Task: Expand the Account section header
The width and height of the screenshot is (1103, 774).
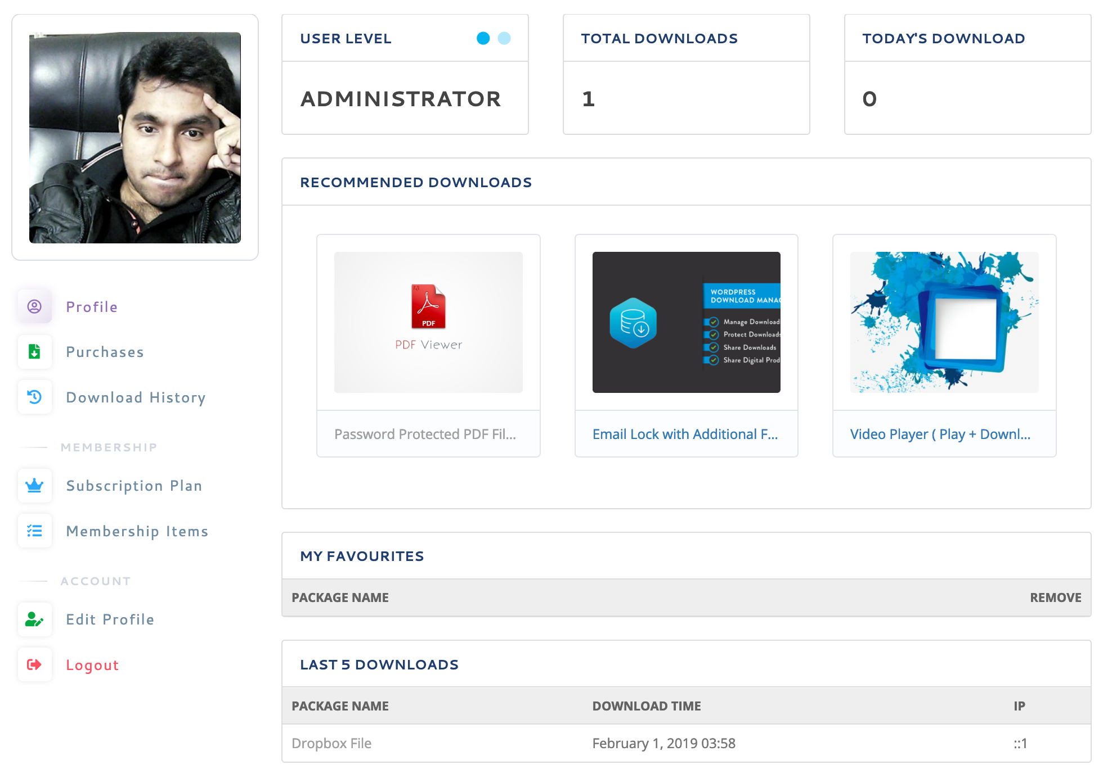Action: pyautogui.click(x=96, y=581)
